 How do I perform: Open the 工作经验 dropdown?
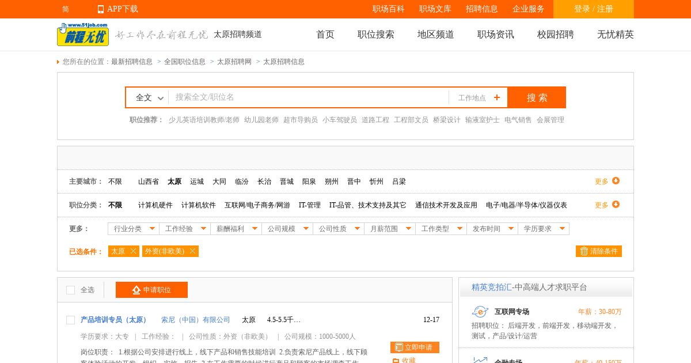coord(185,229)
